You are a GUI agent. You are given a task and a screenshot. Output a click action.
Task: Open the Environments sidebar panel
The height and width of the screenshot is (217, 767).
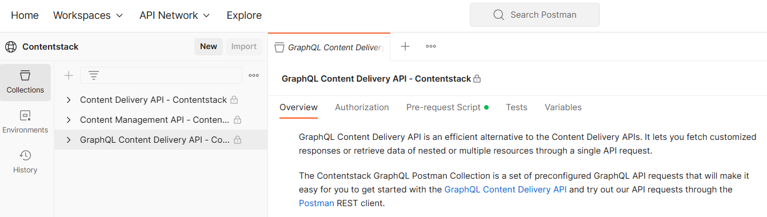[25, 122]
